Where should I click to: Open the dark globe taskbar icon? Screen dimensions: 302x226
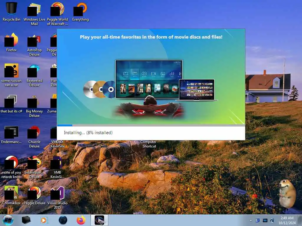pyautogui.click(x=63, y=220)
